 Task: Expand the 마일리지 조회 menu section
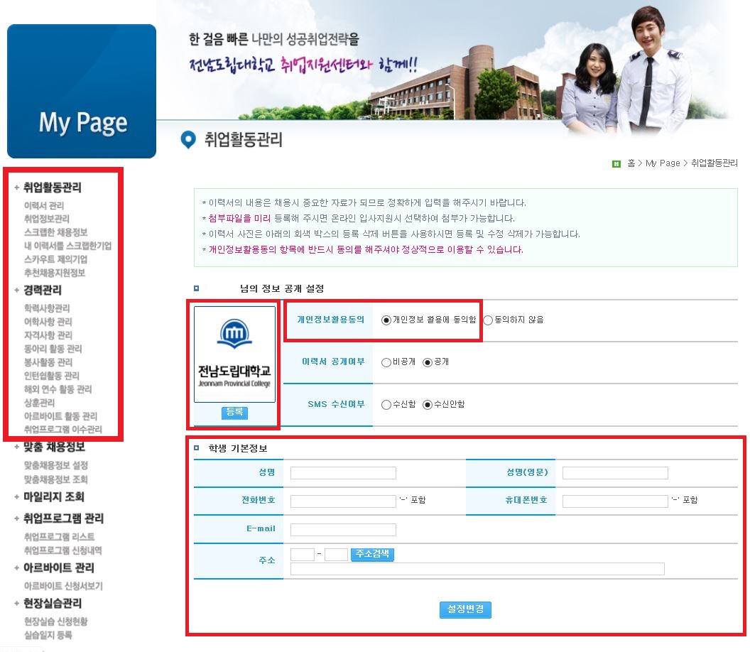pos(53,496)
